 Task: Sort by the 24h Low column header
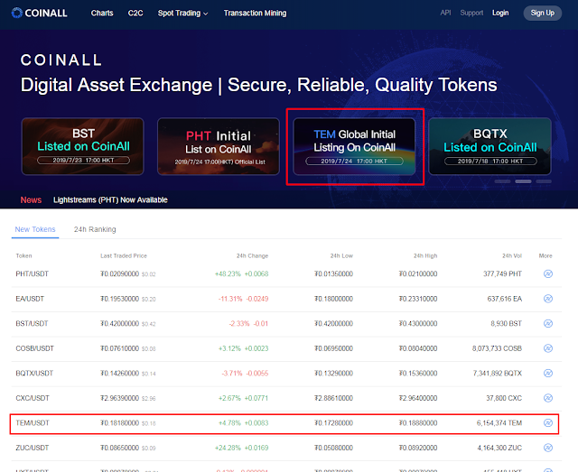(x=341, y=255)
